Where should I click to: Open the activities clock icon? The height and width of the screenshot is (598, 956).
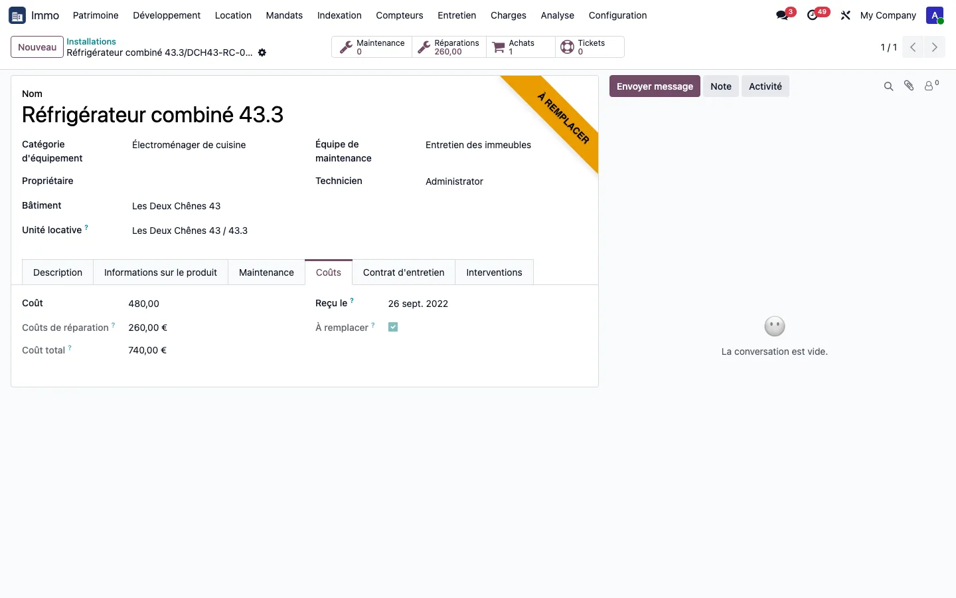(x=817, y=15)
